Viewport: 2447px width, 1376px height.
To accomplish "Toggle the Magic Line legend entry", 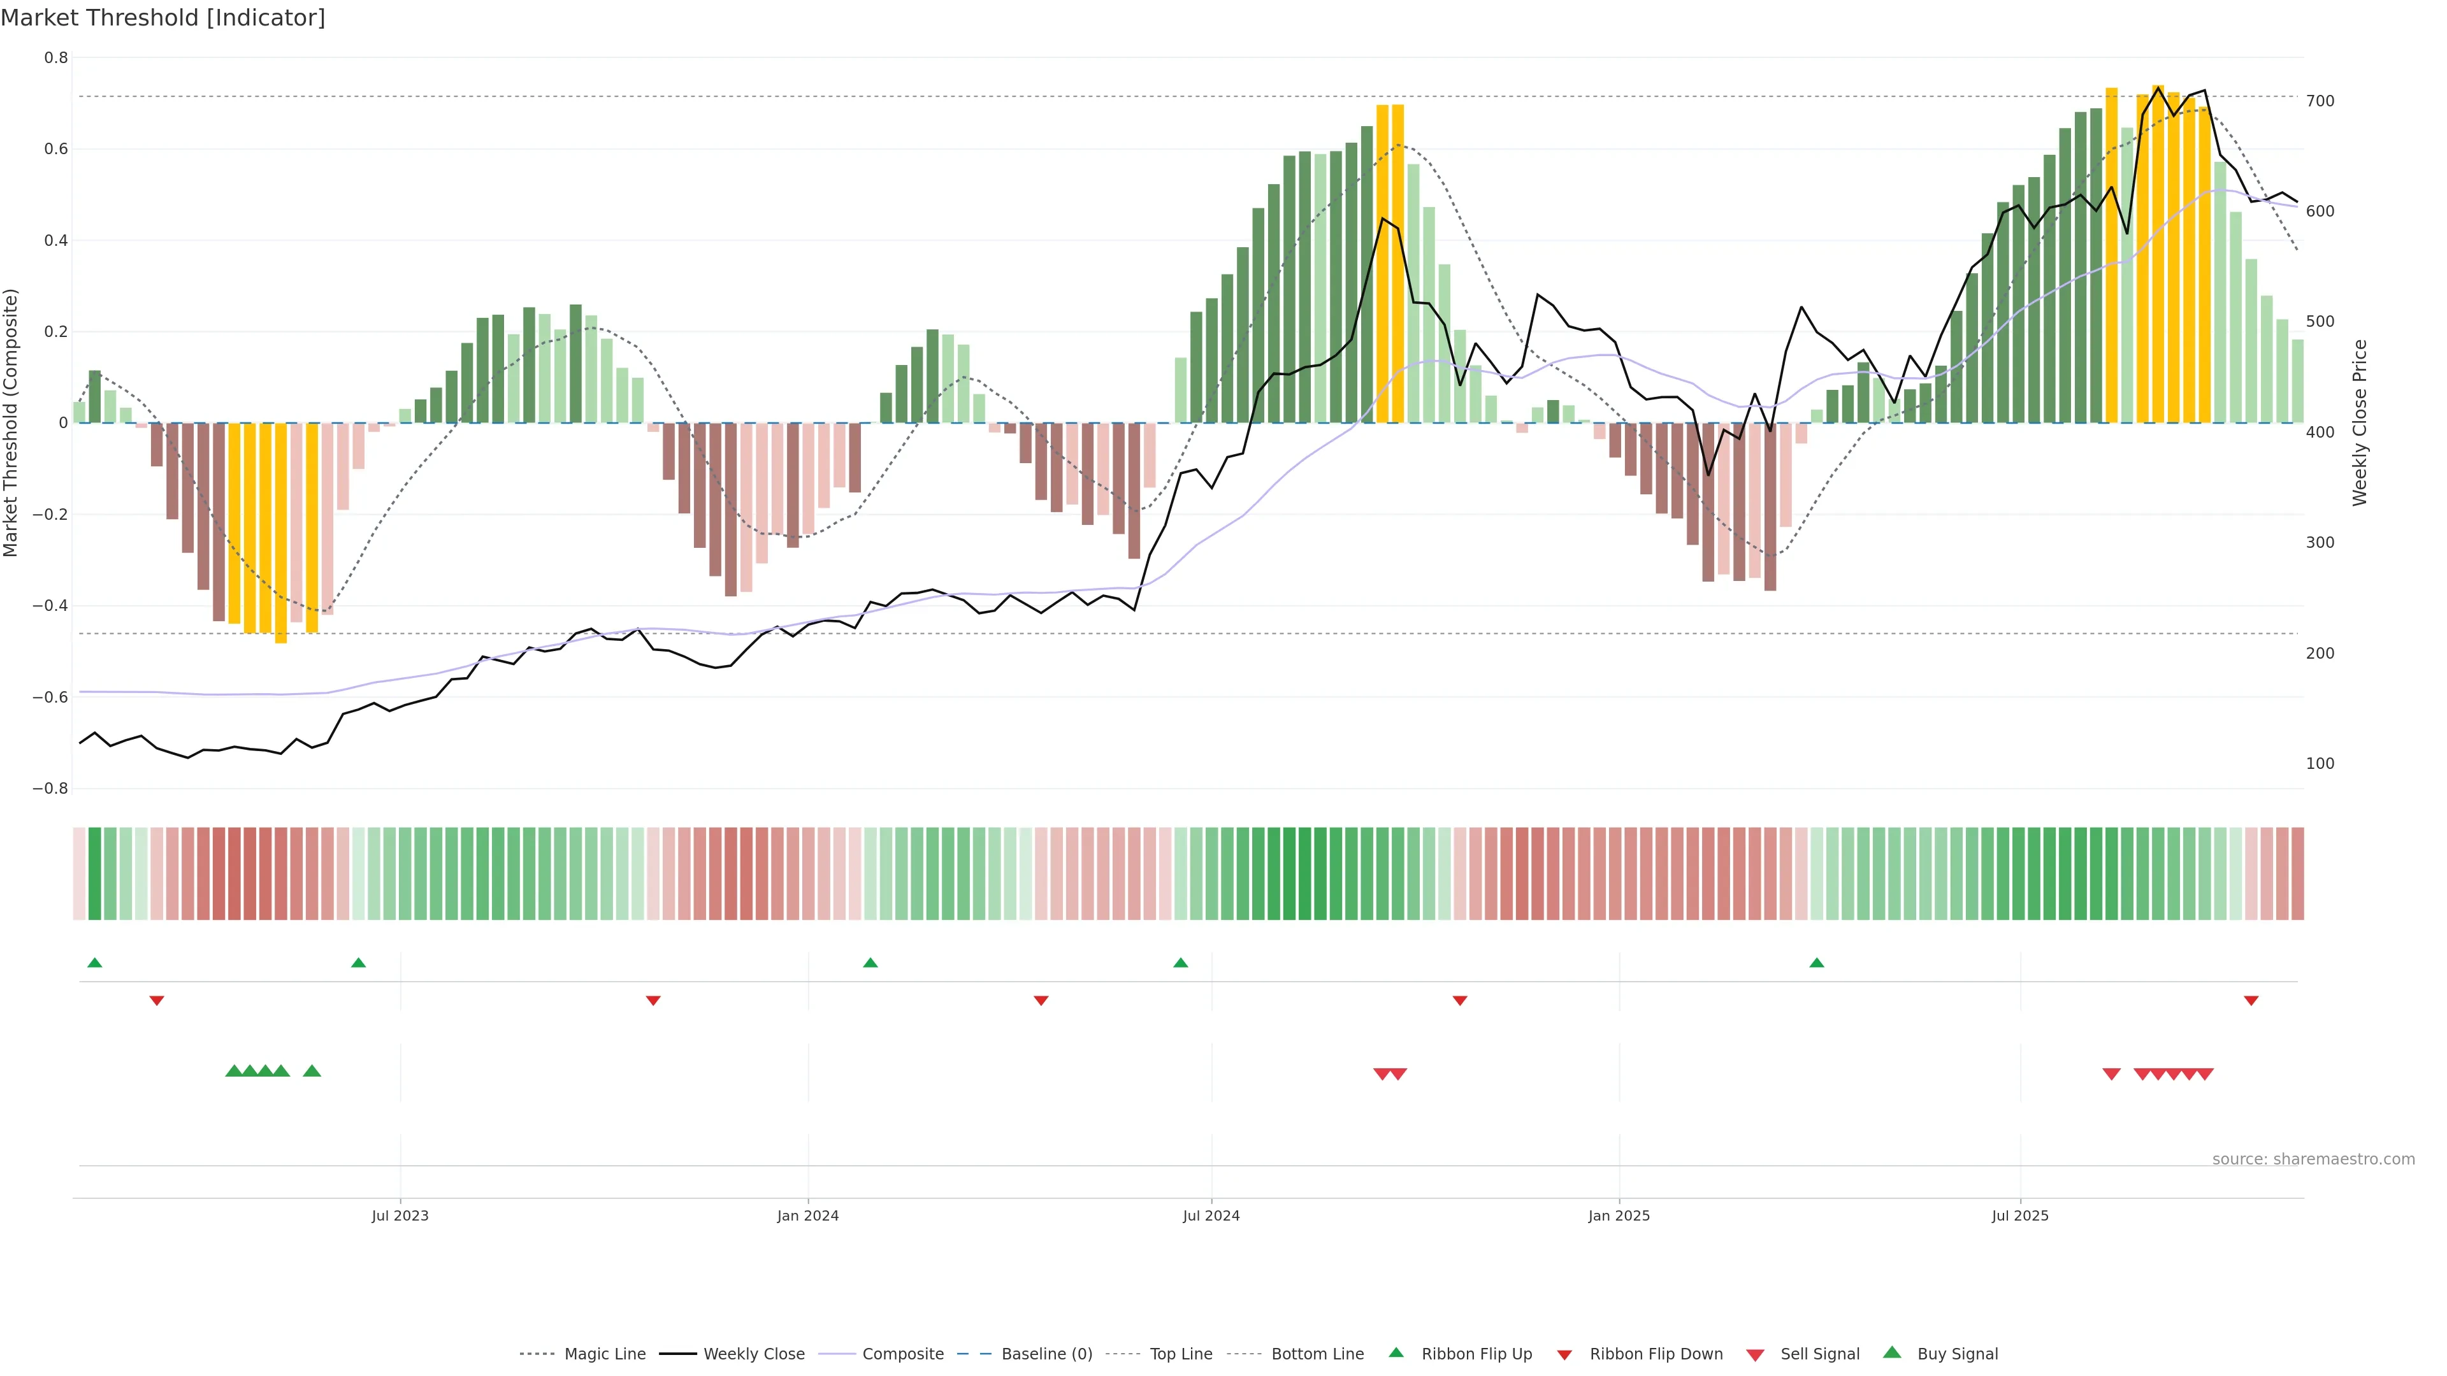I will (604, 1354).
